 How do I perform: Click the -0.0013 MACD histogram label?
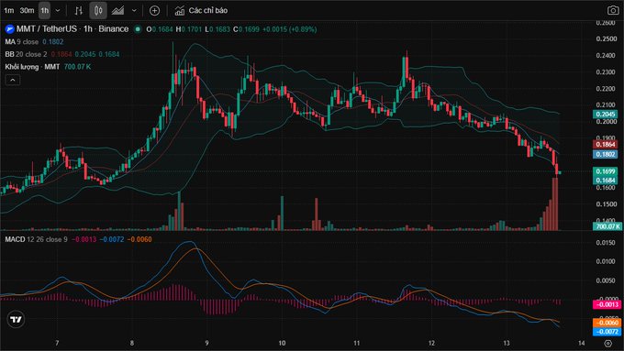click(x=607, y=304)
